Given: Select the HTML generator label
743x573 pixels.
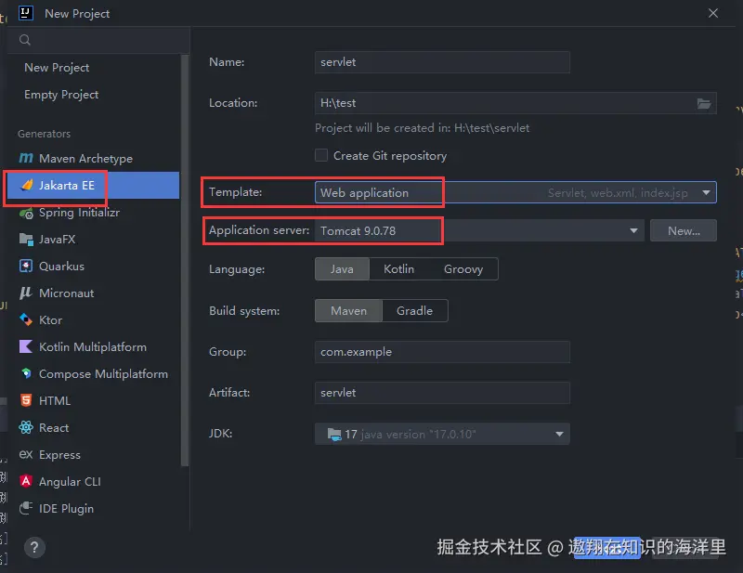Looking at the screenshot, I should [55, 401].
